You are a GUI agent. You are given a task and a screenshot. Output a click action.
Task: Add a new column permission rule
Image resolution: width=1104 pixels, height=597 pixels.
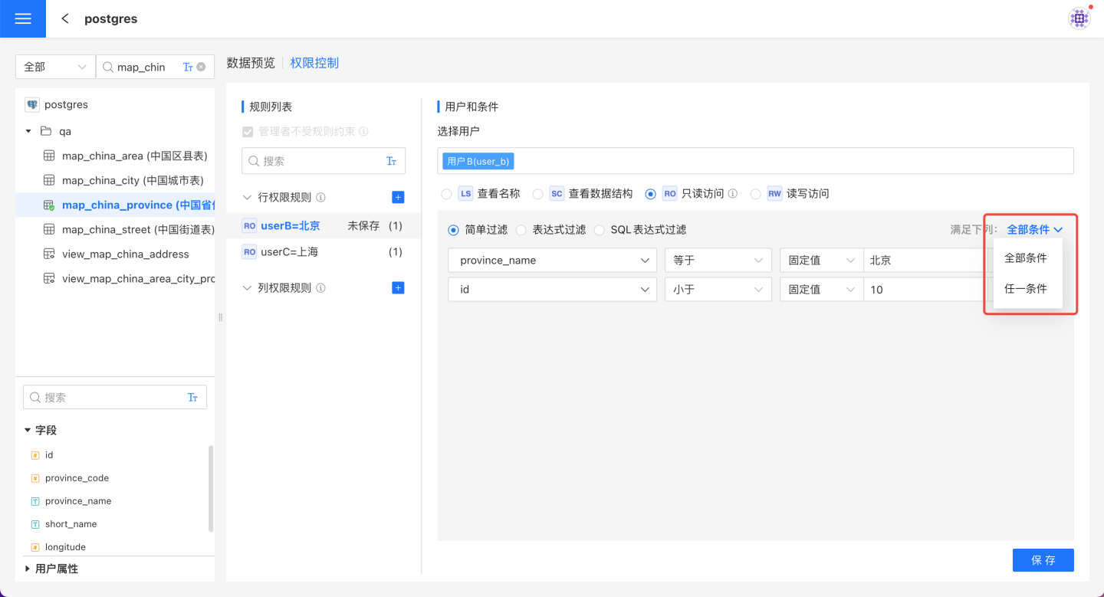click(398, 288)
